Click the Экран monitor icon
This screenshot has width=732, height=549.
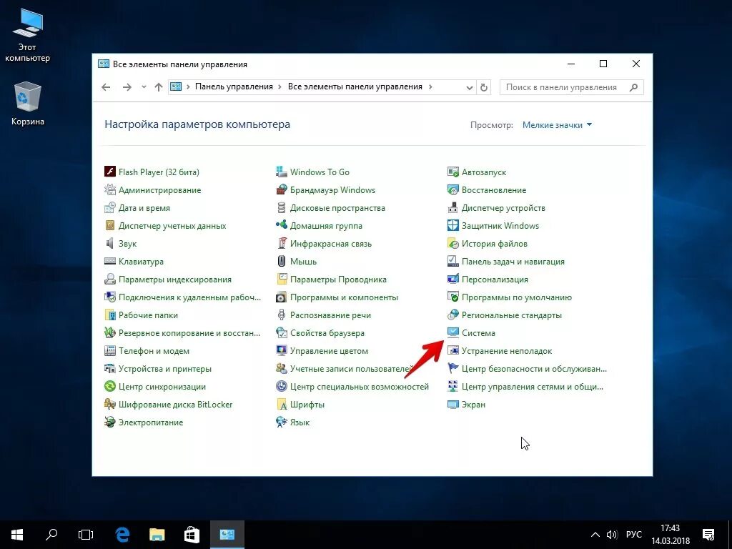(452, 405)
